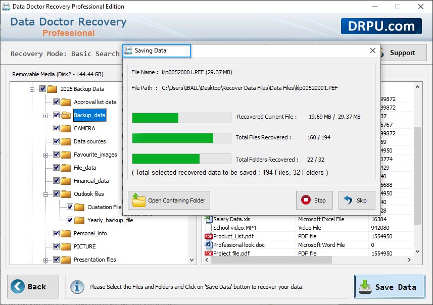433x305 pixels.
Task: Click the Yearly_backup_file folder icon
Action: tap(79, 220)
